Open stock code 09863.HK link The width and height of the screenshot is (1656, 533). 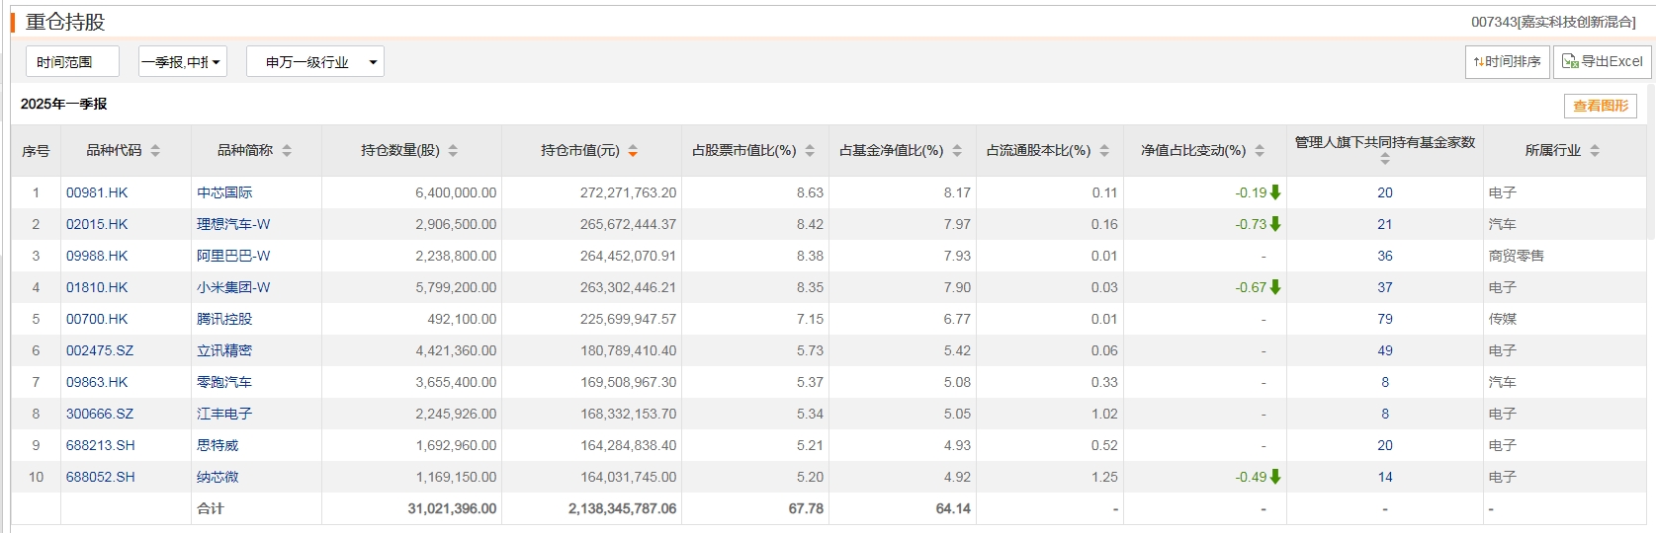click(97, 382)
